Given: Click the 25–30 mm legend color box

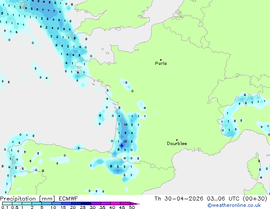Looking at the screenshot, I should click(86, 203).
